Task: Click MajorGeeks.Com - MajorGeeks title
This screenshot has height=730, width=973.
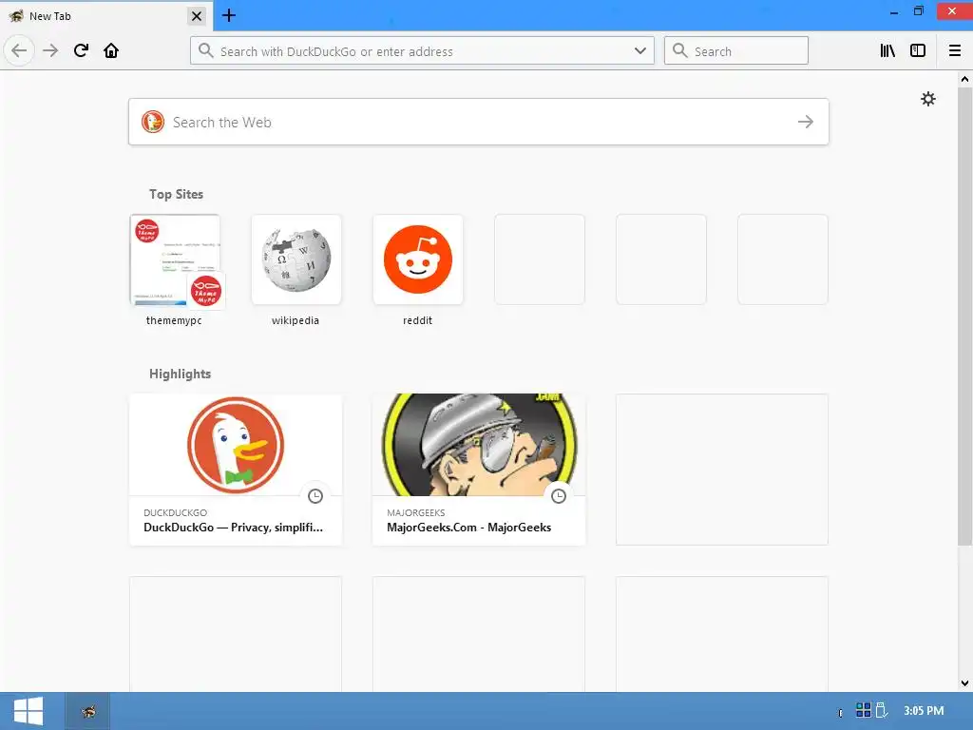Action: tap(469, 528)
